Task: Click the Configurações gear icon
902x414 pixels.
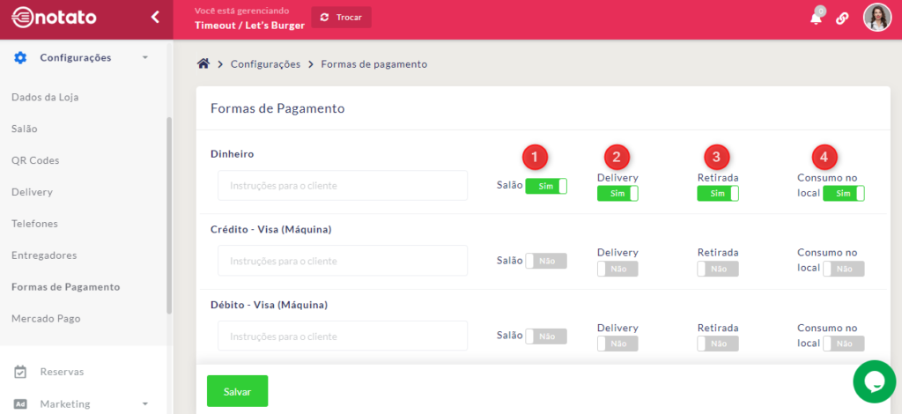Action: [x=20, y=57]
